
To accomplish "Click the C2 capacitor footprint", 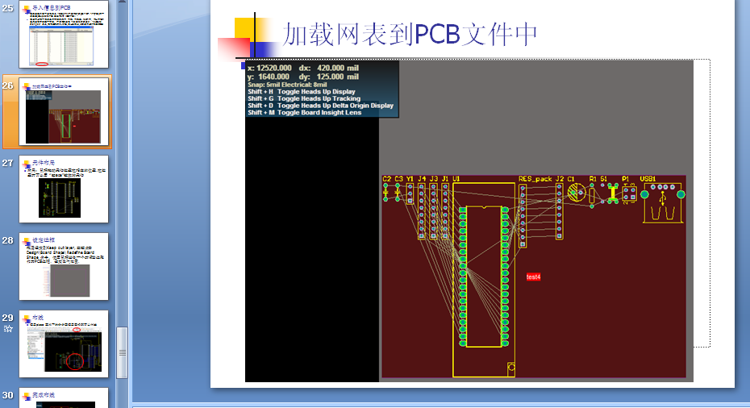I will coord(385,192).
